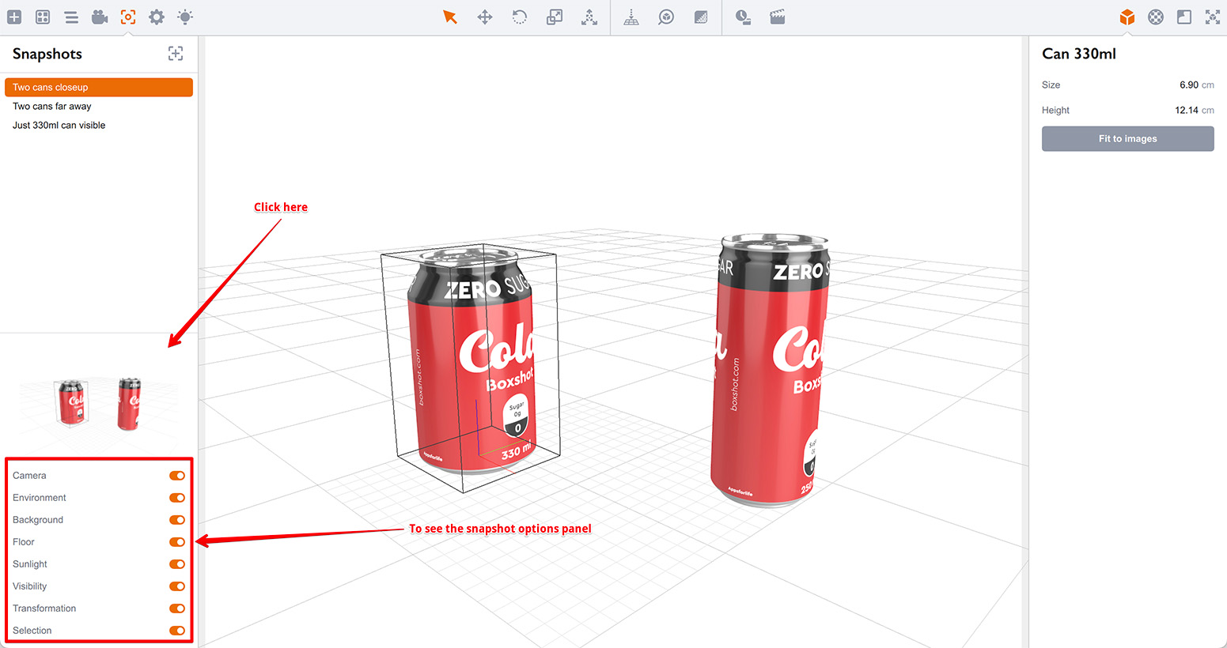This screenshot has height=648, width=1227.
Task: Select the "Two cans far away" snapshot
Action: coord(52,107)
